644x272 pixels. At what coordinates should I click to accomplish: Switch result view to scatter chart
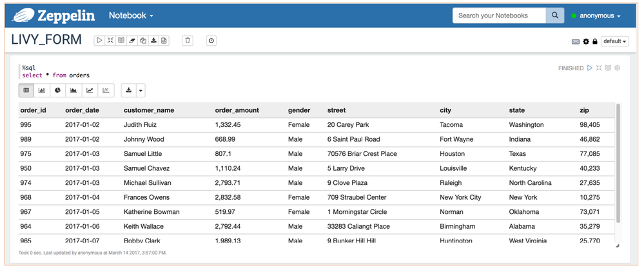coord(106,90)
